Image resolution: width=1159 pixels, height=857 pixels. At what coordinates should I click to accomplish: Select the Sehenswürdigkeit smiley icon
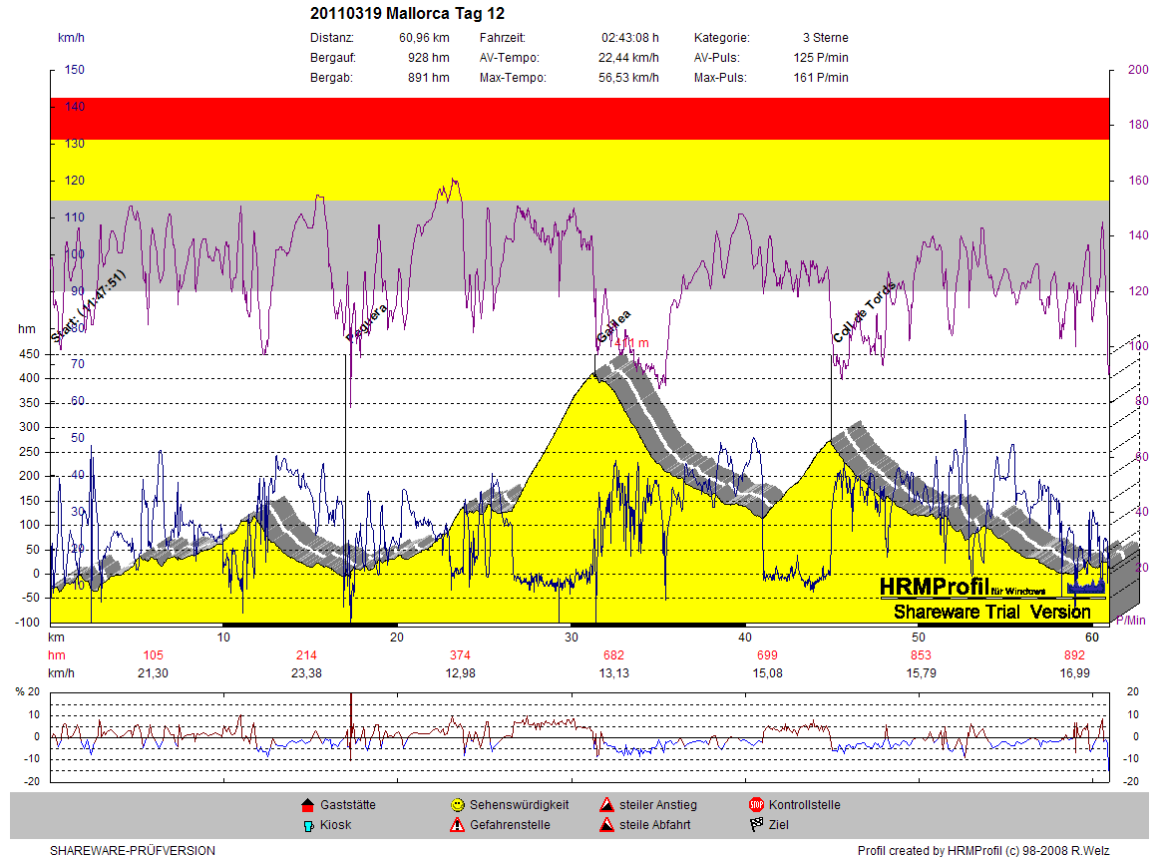[x=457, y=805]
